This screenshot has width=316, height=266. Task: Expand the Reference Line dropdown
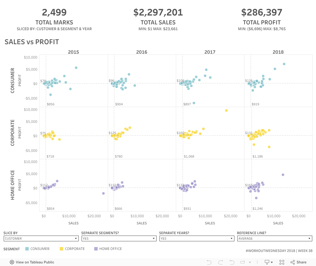click(275, 238)
